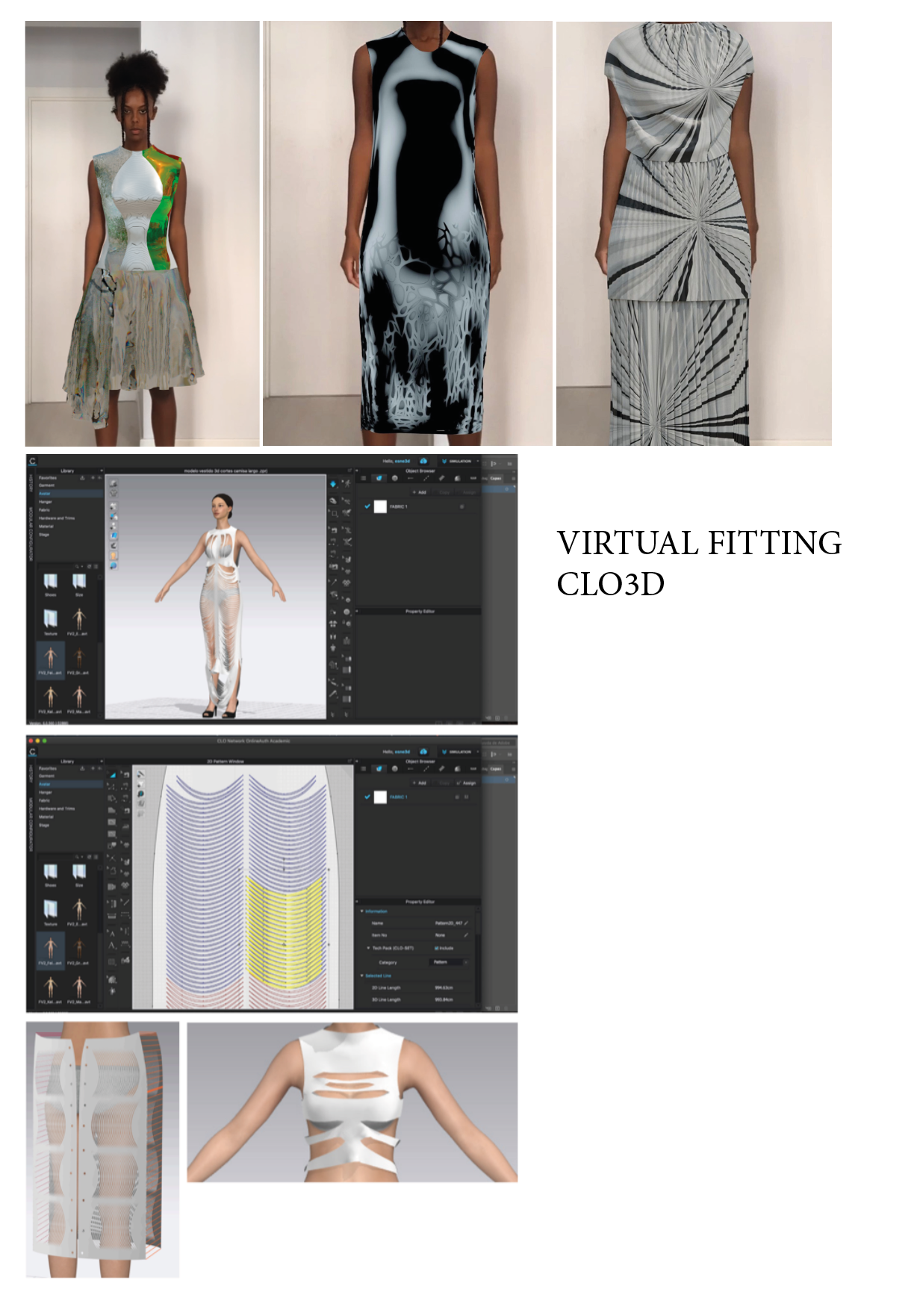Select Avatar in the 3D window Library list
Image resolution: width=917 pixels, height=1307 pixels.
coord(69,494)
